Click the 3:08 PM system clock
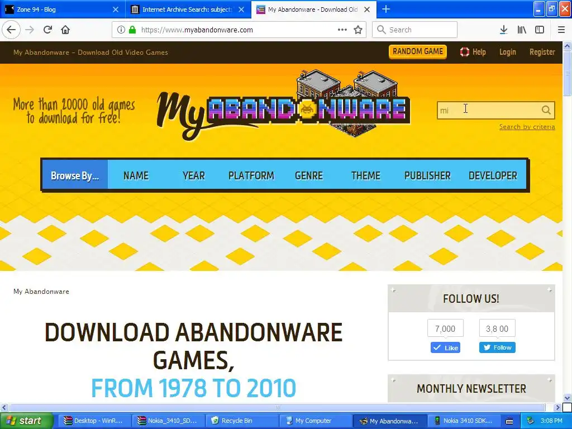This screenshot has width=572, height=429. coord(551,421)
